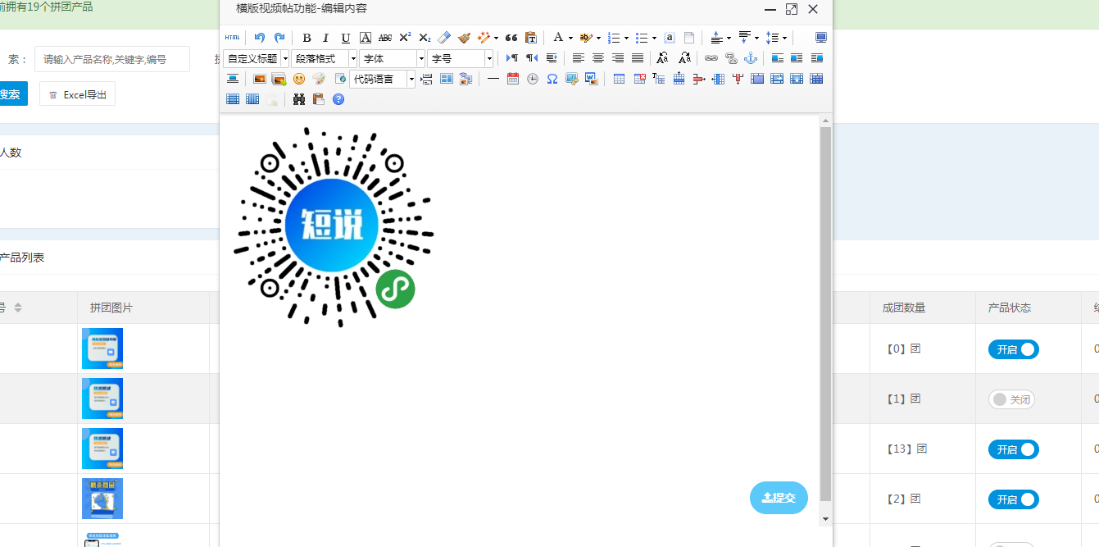This screenshot has width=1099, height=547.
Task: Clear the document icon
Action: (689, 38)
